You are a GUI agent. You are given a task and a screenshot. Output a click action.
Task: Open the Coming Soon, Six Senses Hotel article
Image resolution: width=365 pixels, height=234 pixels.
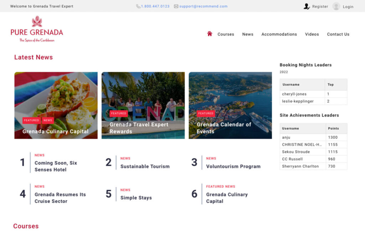pyautogui.click(x=57, y=166)
